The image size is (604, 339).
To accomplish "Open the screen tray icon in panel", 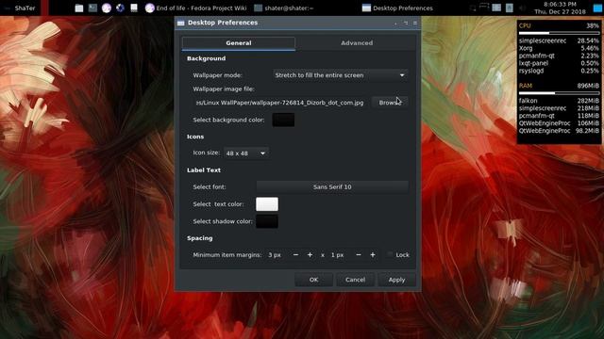I will 472,8.
